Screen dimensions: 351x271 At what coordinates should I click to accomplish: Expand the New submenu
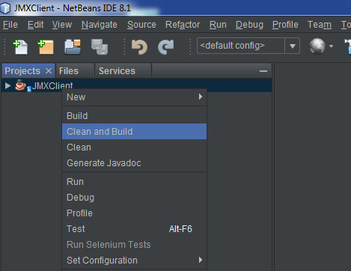(x=134, y=97)
